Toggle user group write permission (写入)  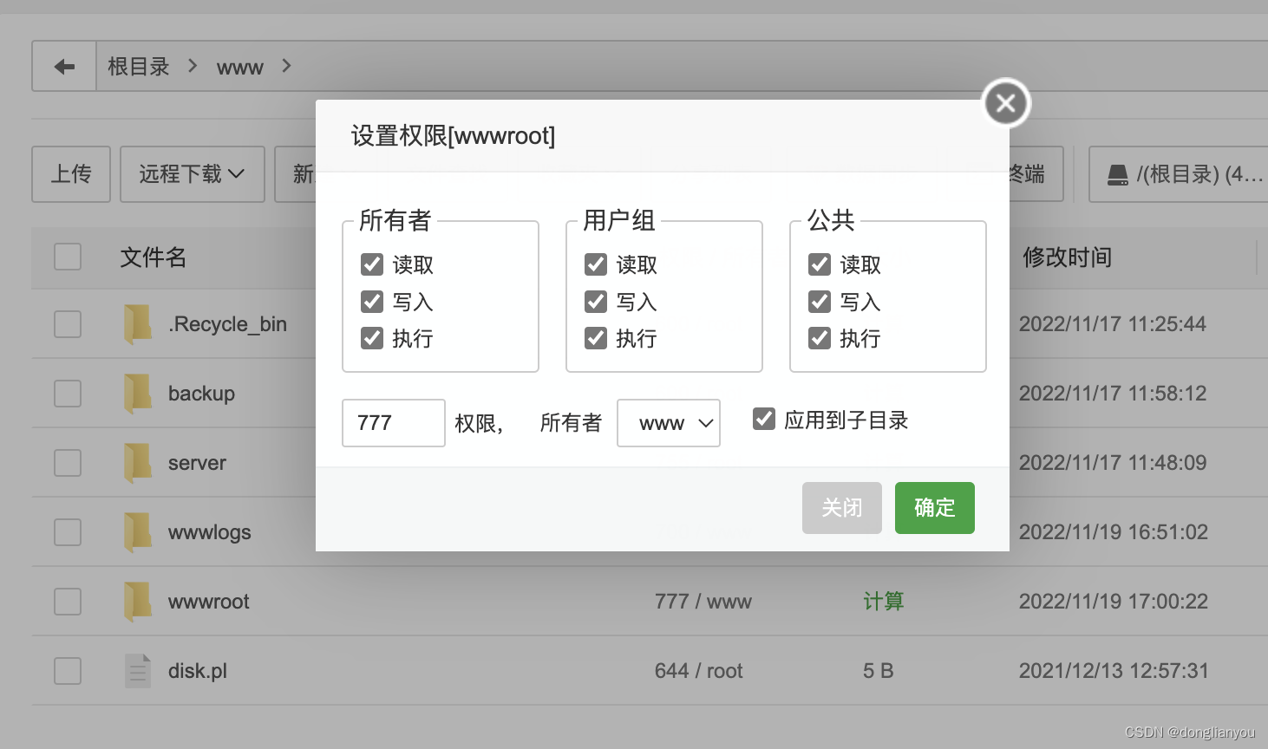pyautogui.click(x=596, y=302)
